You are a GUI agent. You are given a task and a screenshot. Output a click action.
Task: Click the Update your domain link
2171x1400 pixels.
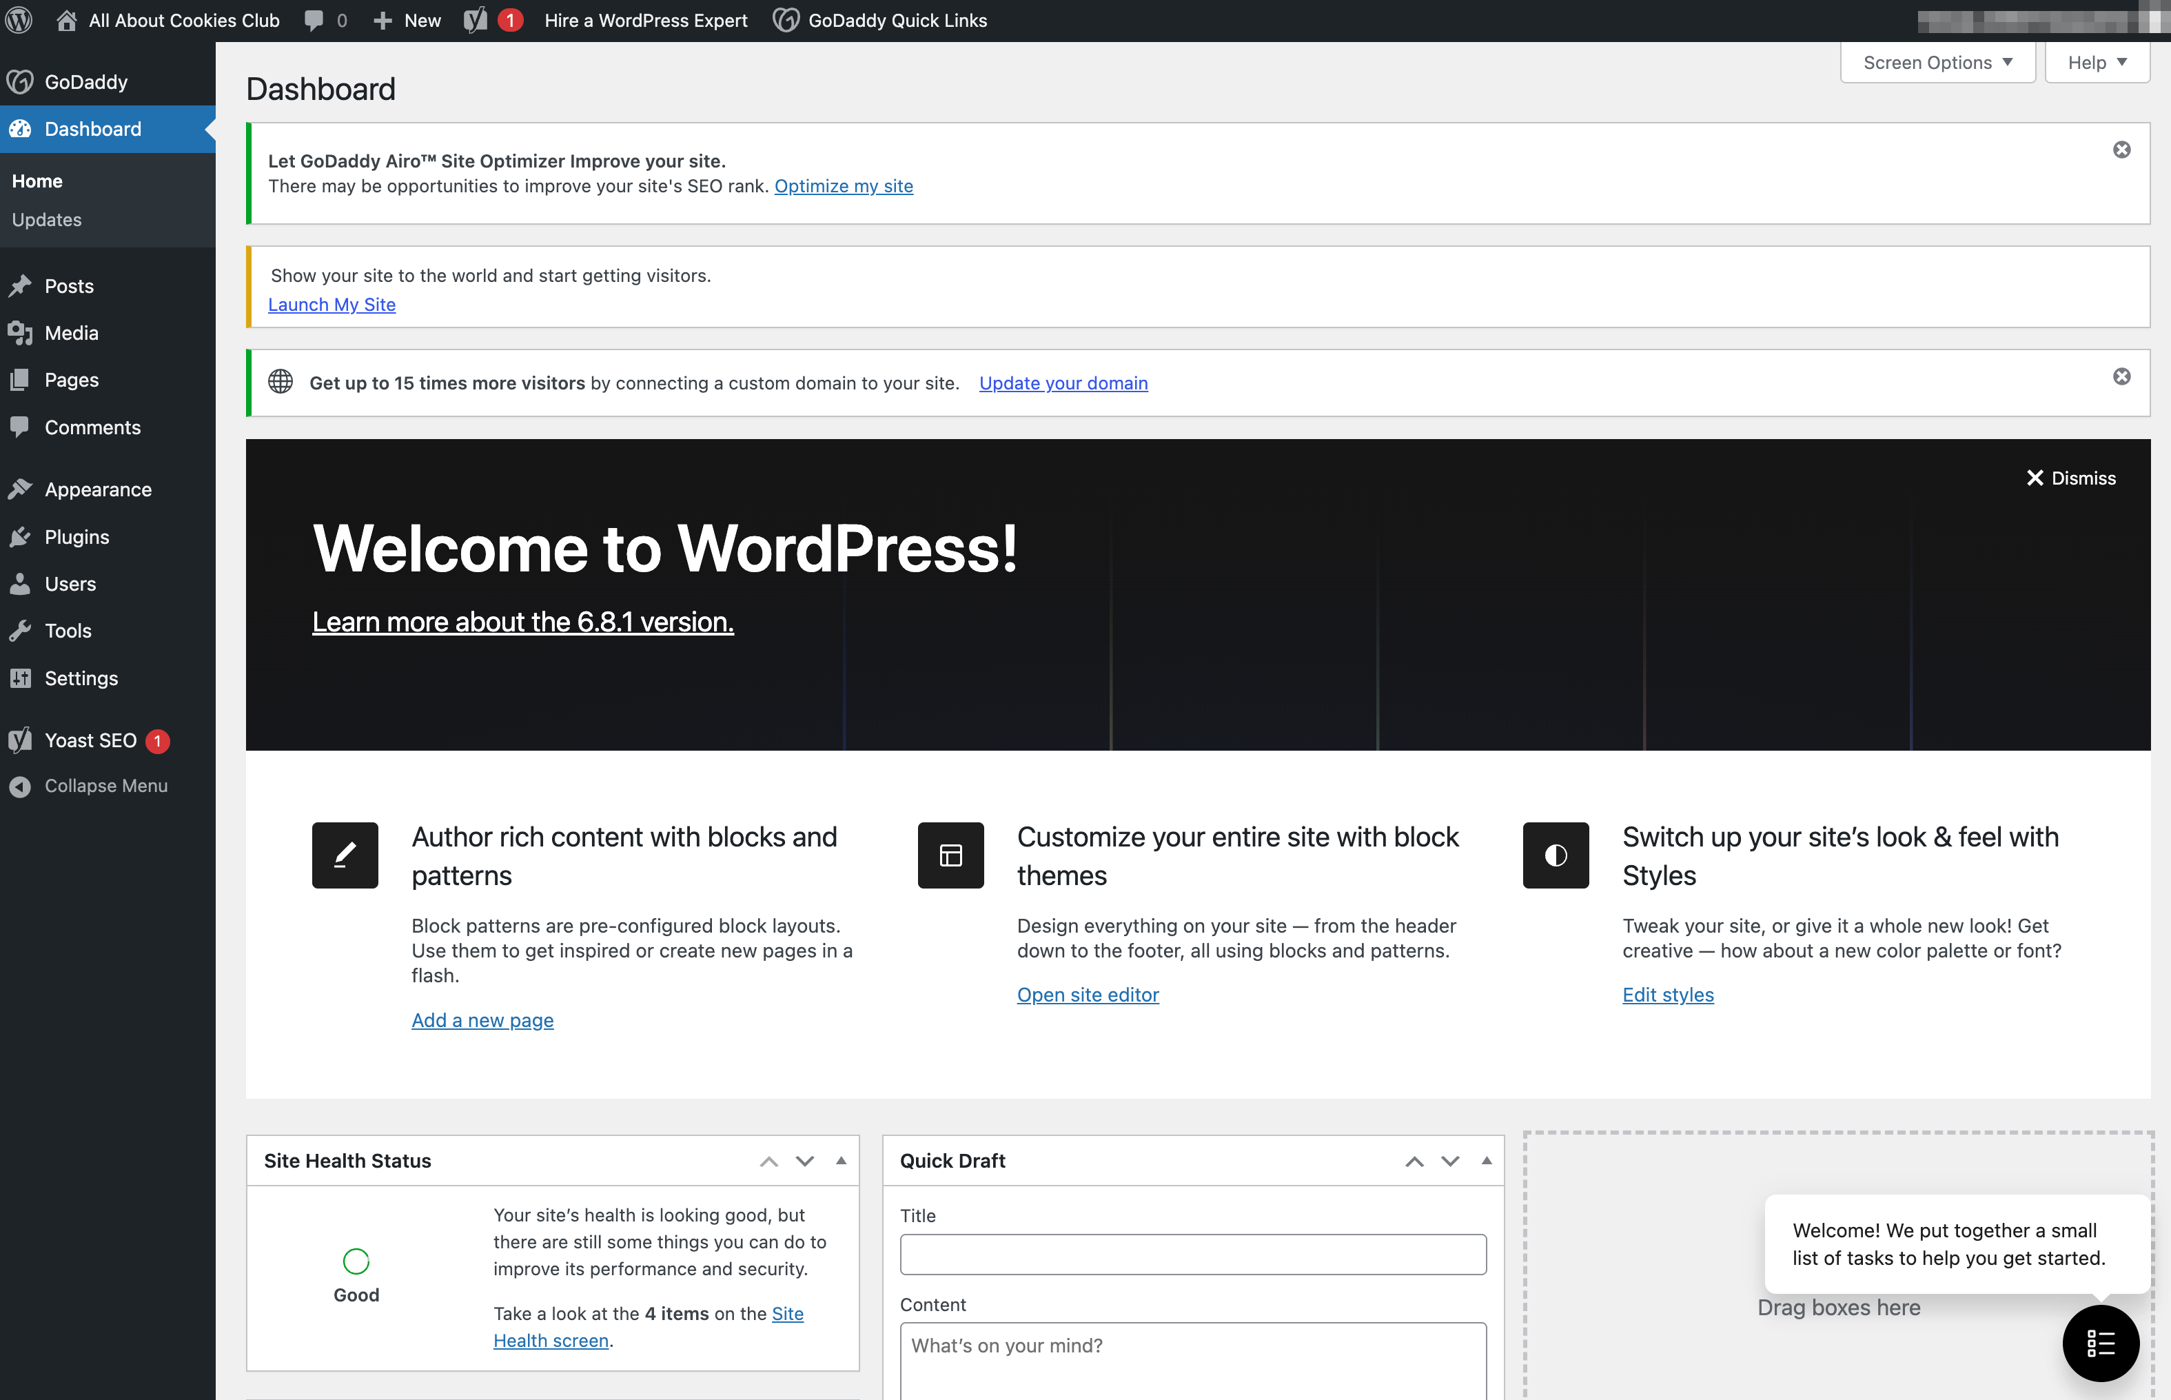[1063, 383]
